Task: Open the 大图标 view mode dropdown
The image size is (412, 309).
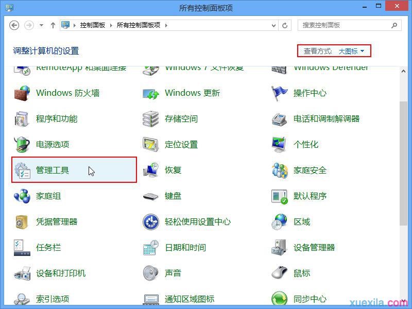Action: point(351,51)
